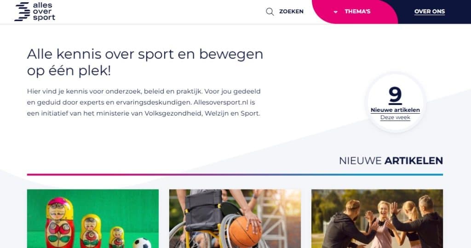Expand the THEMA'S dropdown arrow
This screenshot has height=248, width=471.
335,12
